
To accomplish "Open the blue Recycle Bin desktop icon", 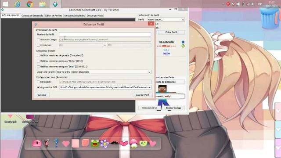I will click(x=270, y=18).
